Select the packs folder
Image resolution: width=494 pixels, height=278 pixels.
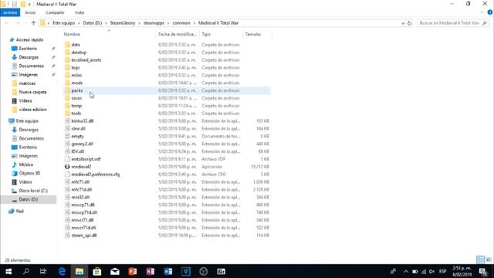(77, 90)
